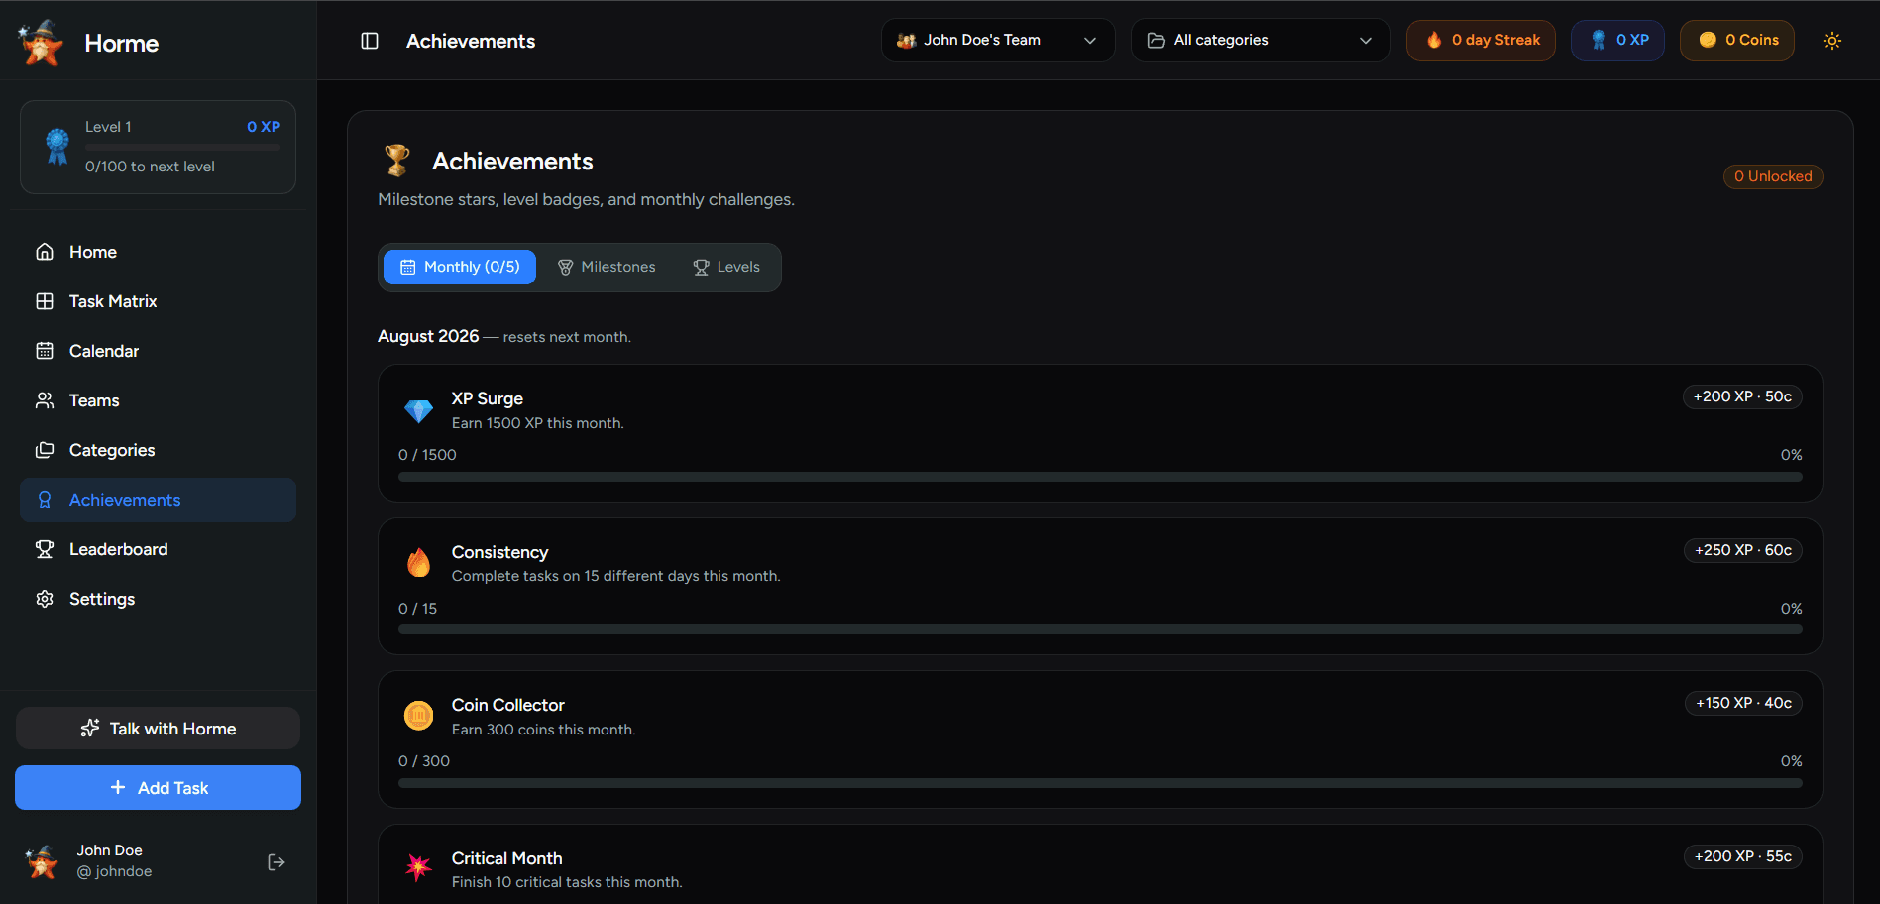1880x904 pixels.
Task: Click the 0 day Streak badge
Action: pos(1481,40)
